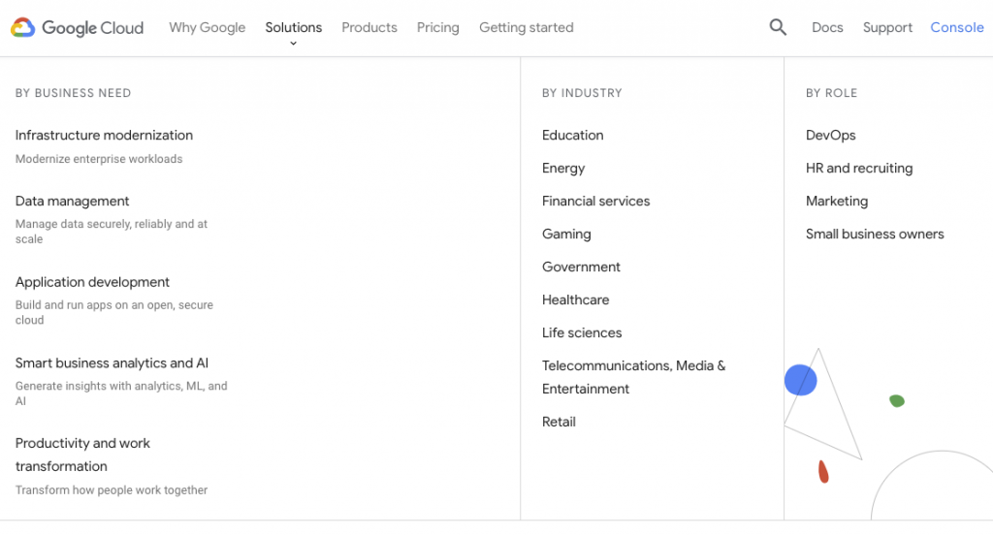Viewport: 993px width, 535px height.
Task: Open the Why Google menu
Action: tap(208, 27)
